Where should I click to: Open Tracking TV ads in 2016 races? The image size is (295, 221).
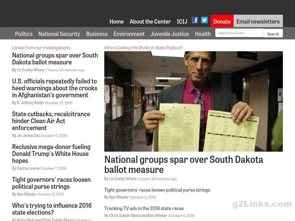coord(144,208)
